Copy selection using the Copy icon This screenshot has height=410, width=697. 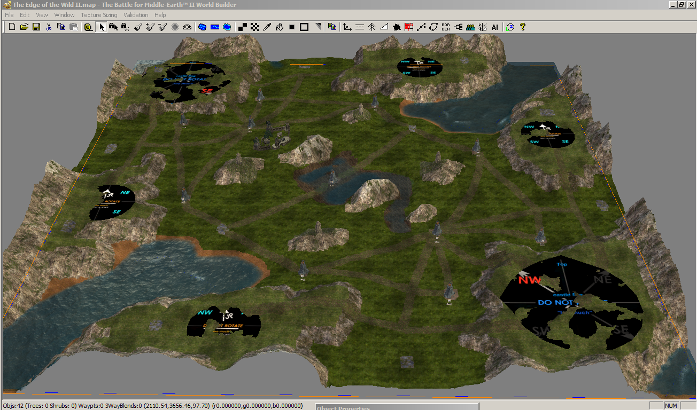tap(61, 27)
